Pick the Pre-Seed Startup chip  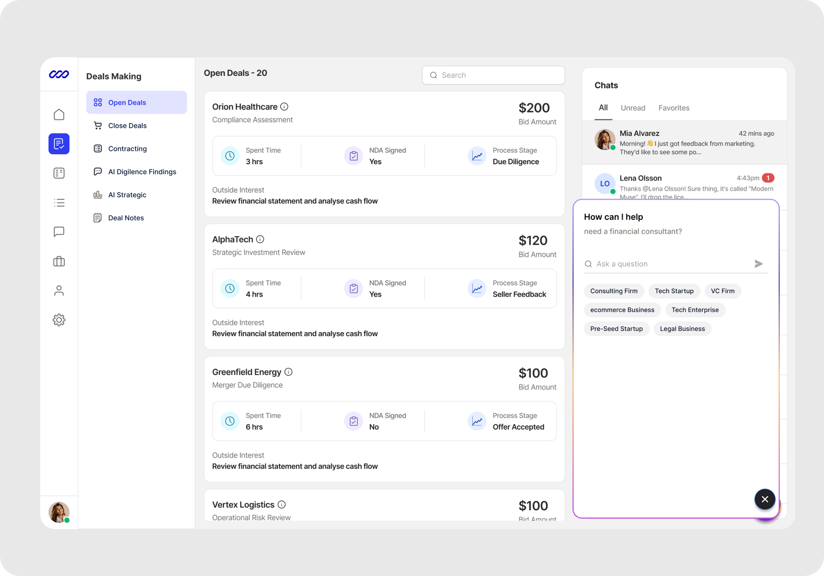(x=616, y=329)
